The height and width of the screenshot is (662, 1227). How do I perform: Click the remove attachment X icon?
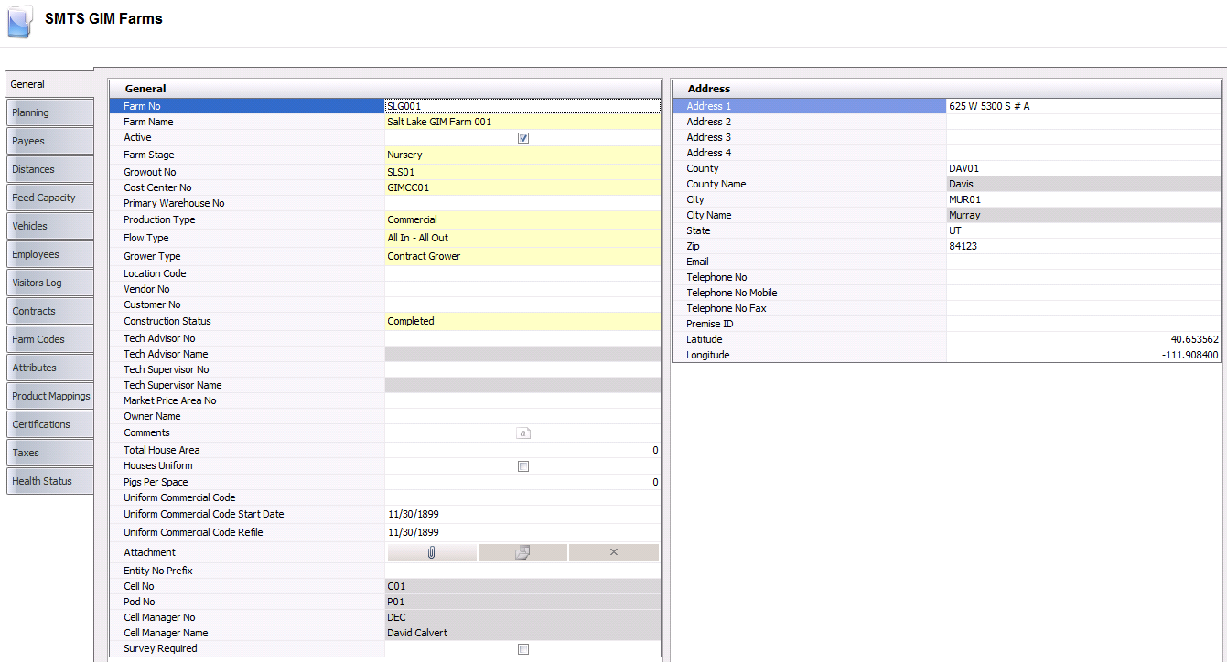613,552
